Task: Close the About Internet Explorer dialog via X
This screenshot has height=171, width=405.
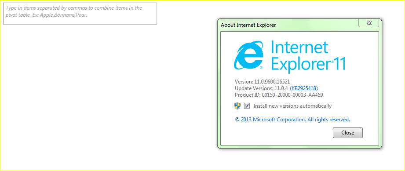Action: click(x=369, y=23)
